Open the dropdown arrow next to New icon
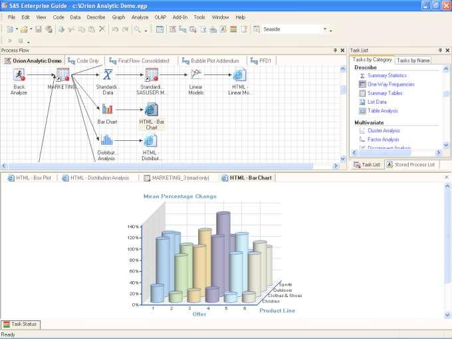452x339 pixels. pos(17,29)
